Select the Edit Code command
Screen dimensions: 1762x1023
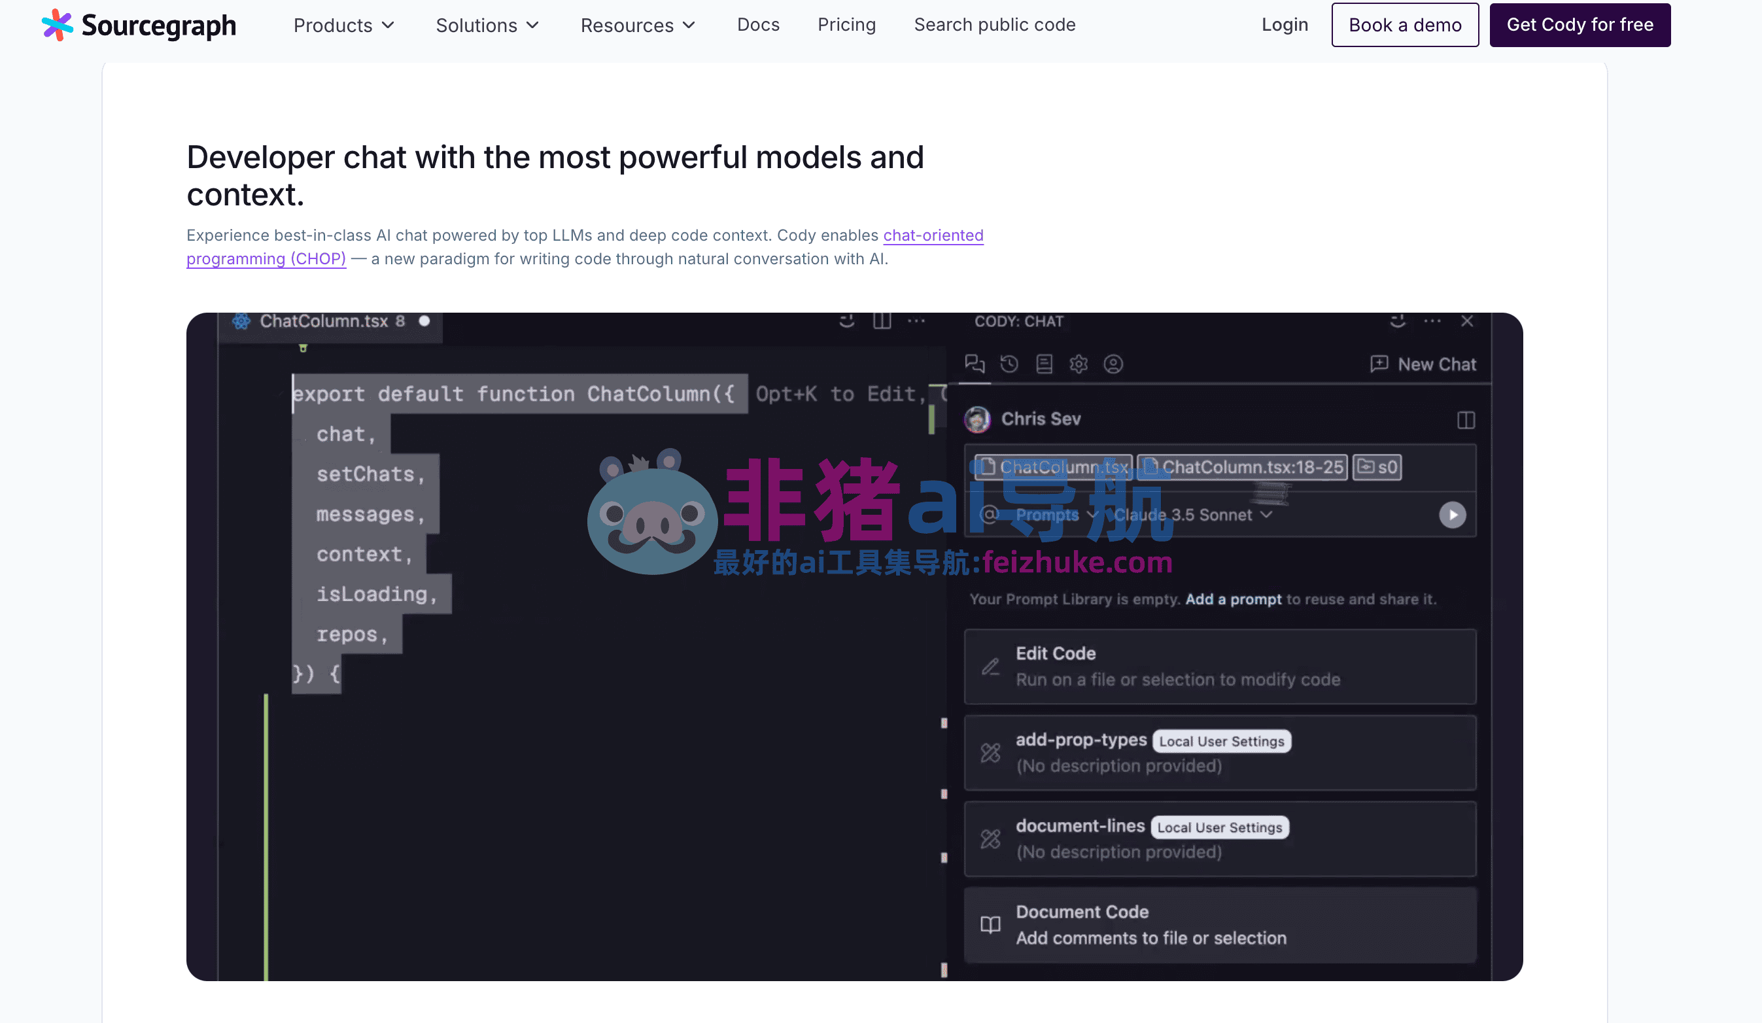point(1219,667)
